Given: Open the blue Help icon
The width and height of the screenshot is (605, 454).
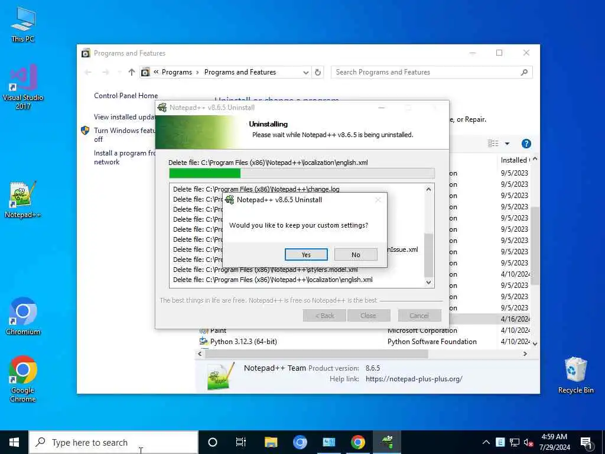Looking at the screenshot, I should [526, 144].
